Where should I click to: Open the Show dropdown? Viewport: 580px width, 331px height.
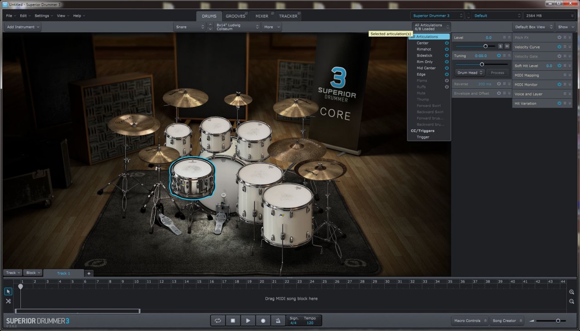[566, 27]
